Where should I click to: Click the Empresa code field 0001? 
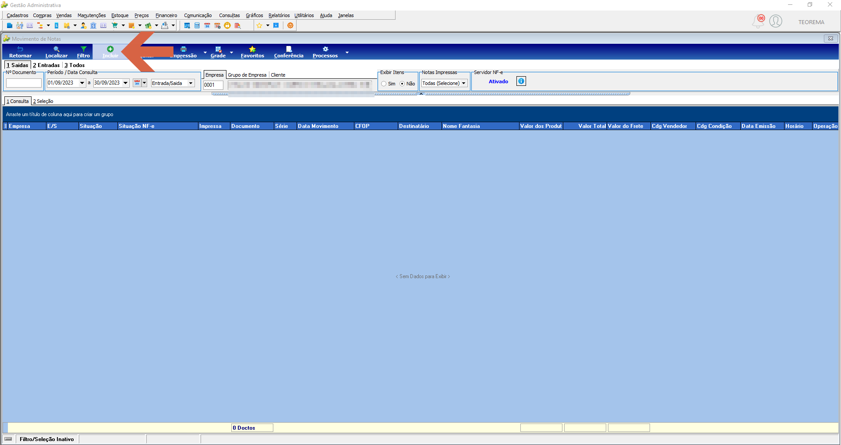pyautogui.click(x=213, y=85)
